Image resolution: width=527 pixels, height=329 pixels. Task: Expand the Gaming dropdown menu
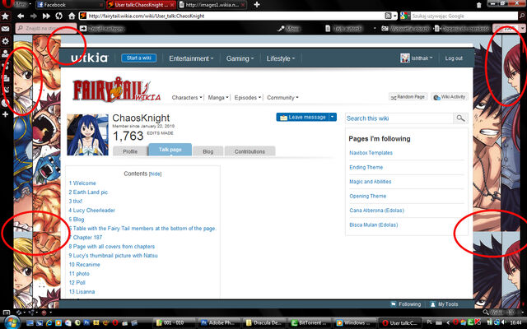pos(240,58)
